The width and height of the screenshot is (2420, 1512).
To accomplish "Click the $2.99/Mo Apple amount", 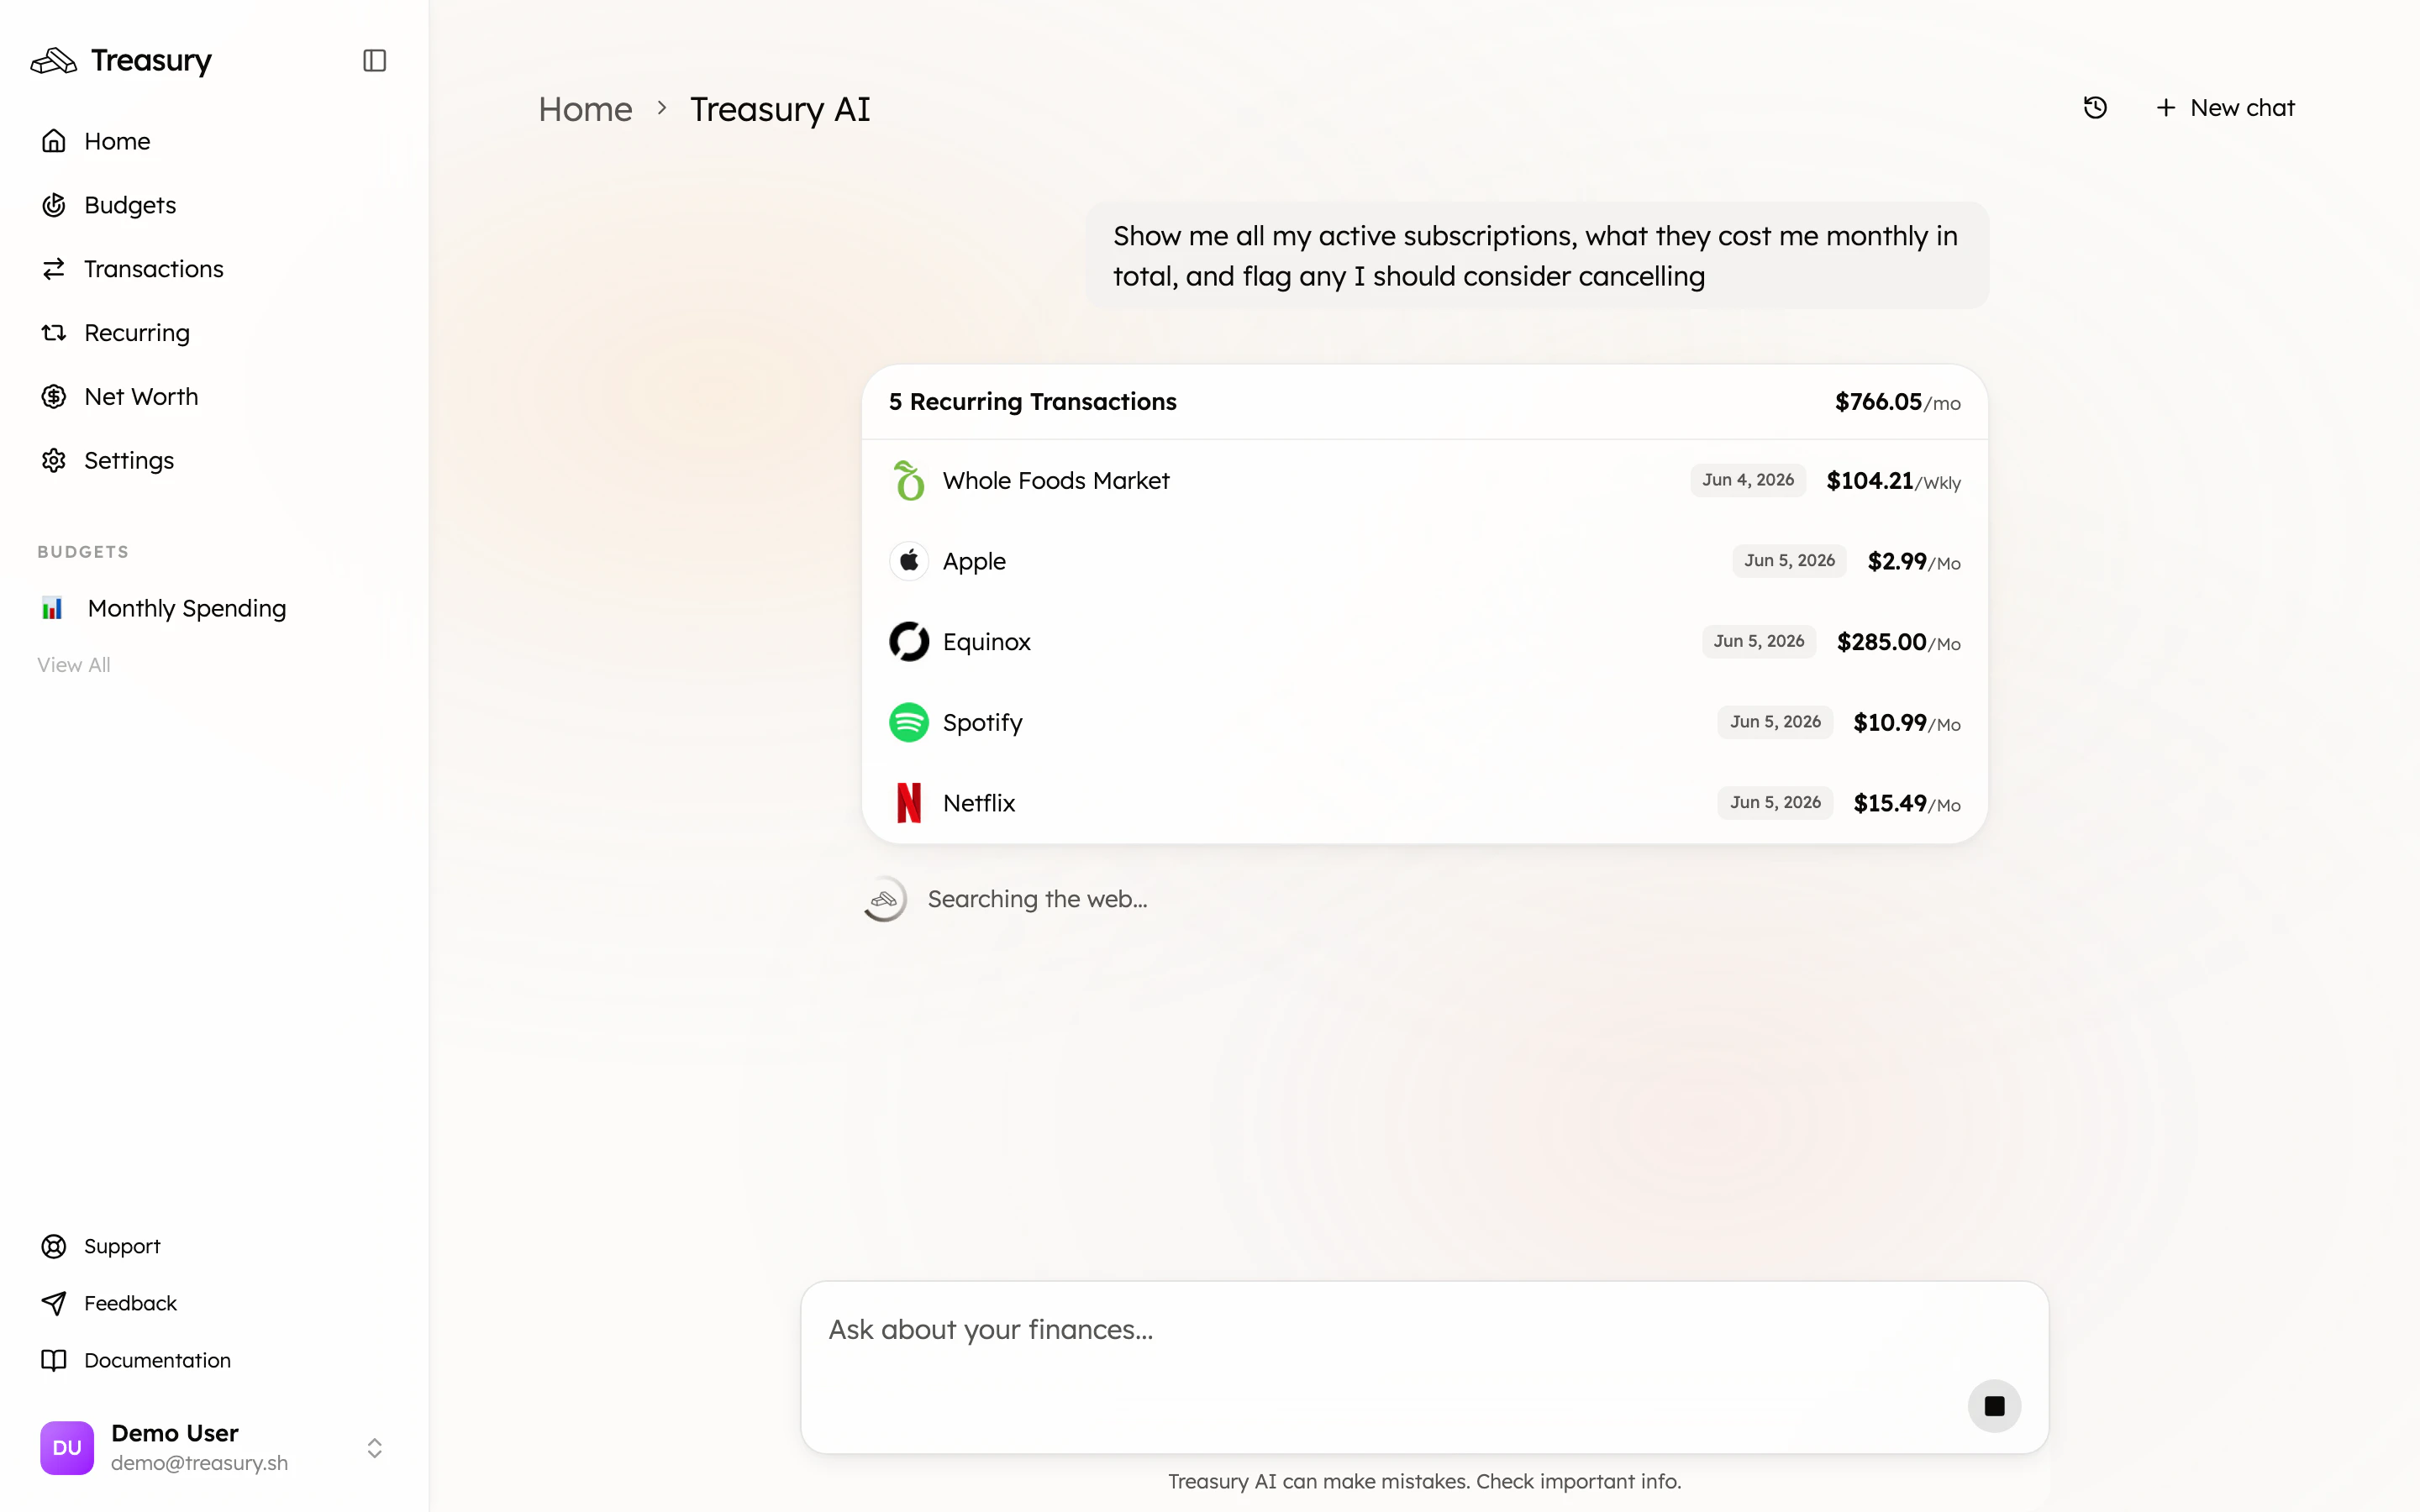I will point(1914,562).
